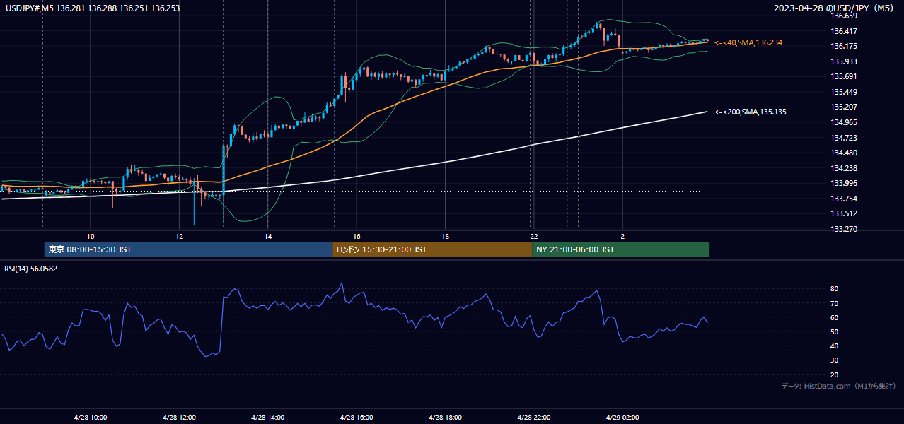Click the RSI scale value 50

coord(835,331)
